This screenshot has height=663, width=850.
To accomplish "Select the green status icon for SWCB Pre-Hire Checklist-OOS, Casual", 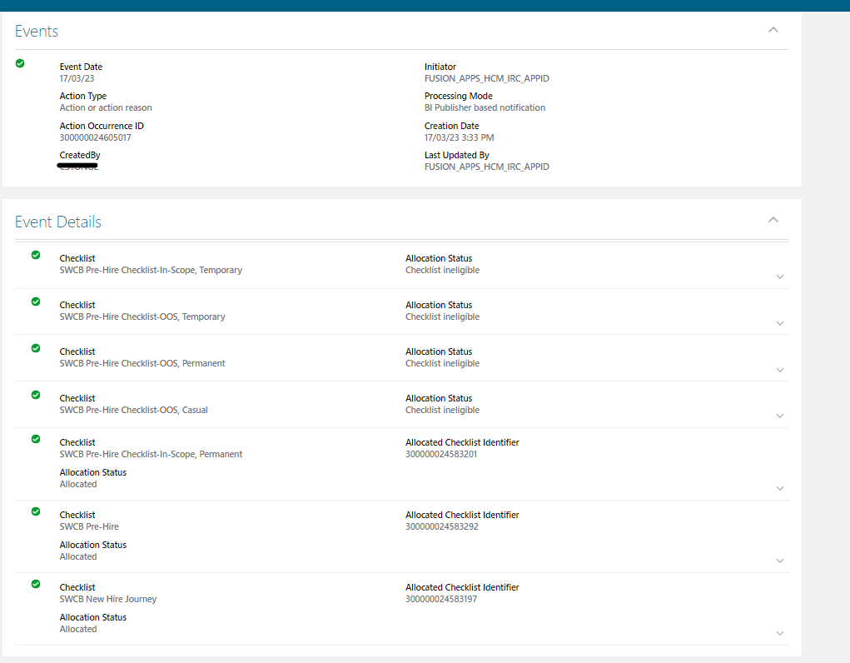I will pos(35,394).
